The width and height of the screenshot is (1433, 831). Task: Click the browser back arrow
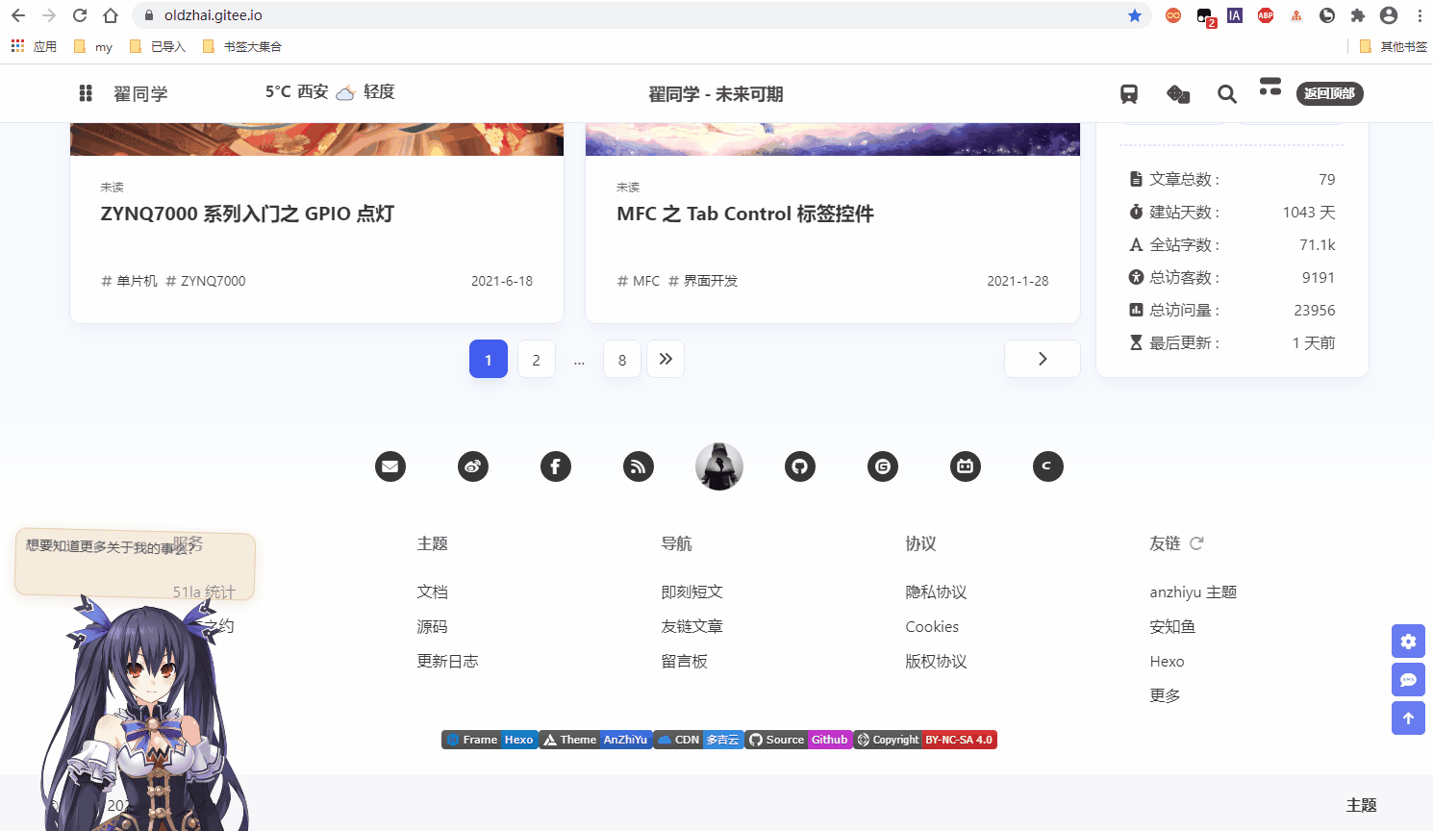(18, 15)
